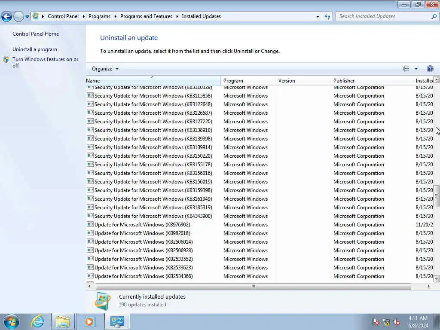This screenshot has width=440, height=330.
Task: Select Security Update KB3156019 row
Action: point(260,182)
